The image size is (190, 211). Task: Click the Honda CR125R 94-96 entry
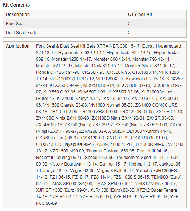(x=58, y=72)
